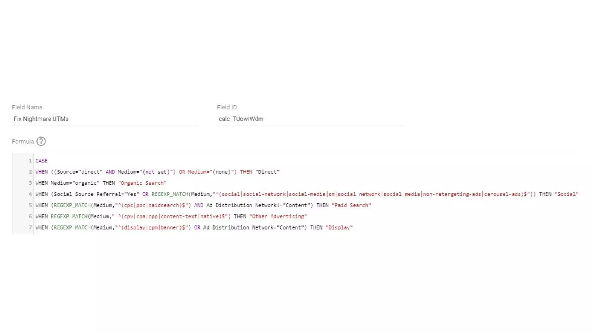Viewport: 592px width, 333px height.
Task: Click line number 5 in formula gutter
Action: (x=30, y=205)
